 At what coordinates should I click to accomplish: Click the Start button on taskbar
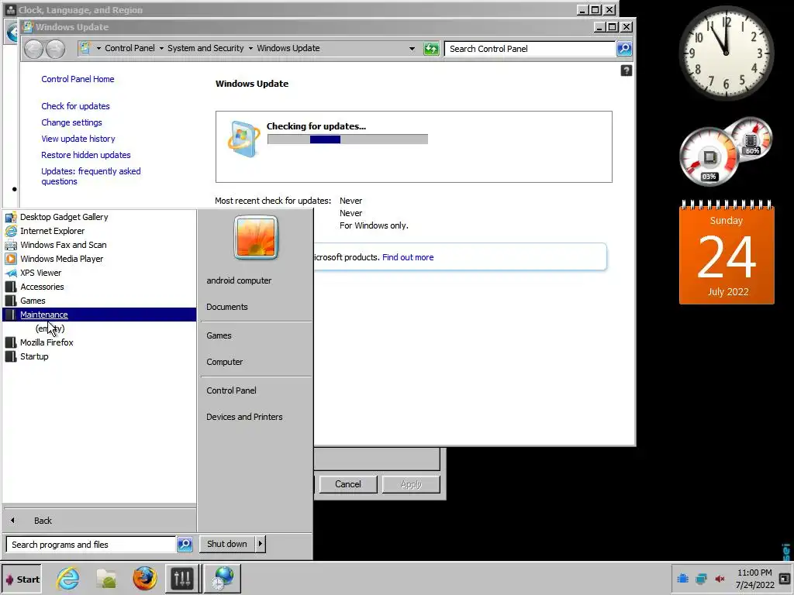coord(22,580)
